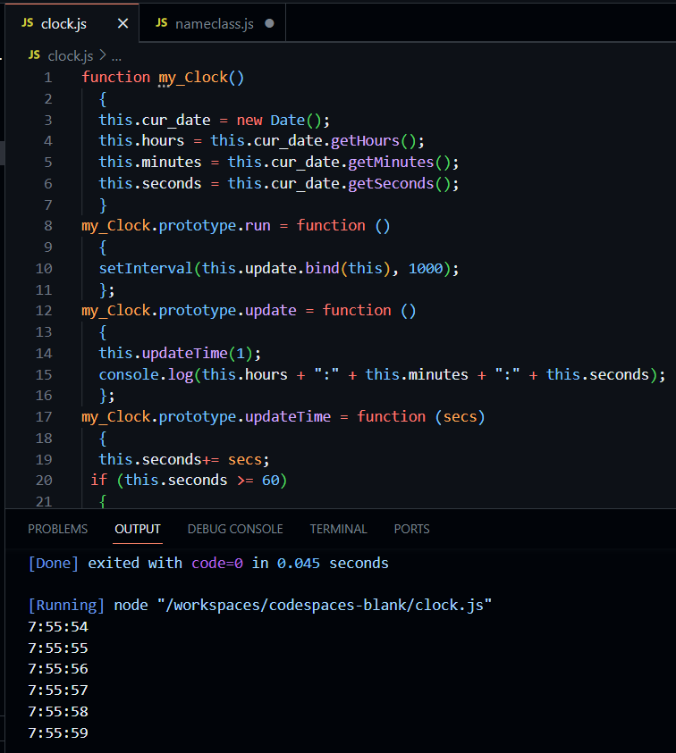Click 'prototype.run' on line 8

tap(215, 226)
